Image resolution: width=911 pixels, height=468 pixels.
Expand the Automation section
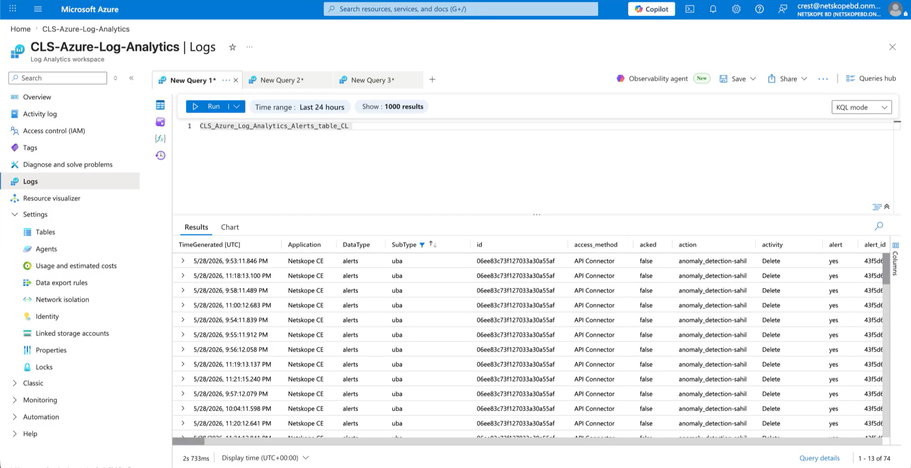tap(15, 417)
